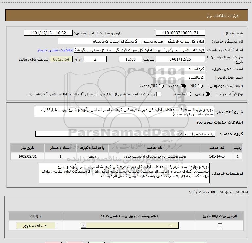Click the buyer organization name field

click(x=131, y=41)
